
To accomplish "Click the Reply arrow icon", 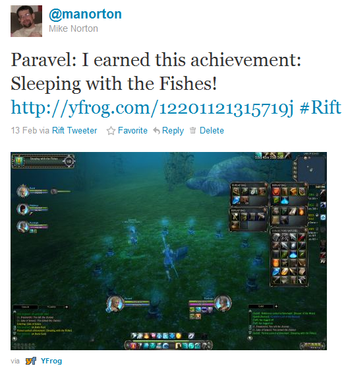I will coord(156,131).
